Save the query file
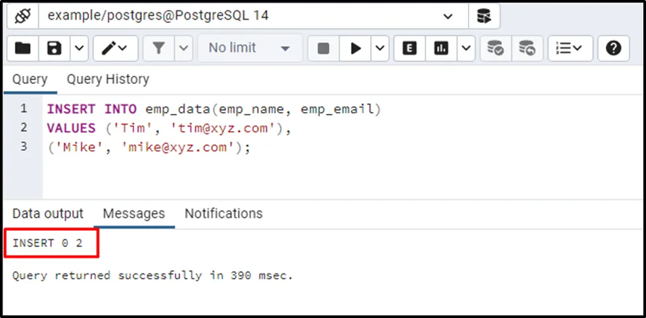This screenshot has height=318, width=646. (x=55, y=48)
